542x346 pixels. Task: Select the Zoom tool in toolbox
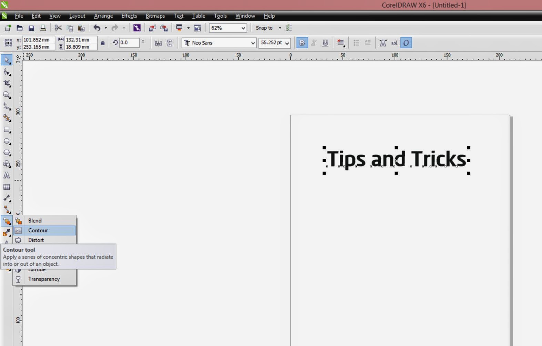7,95
